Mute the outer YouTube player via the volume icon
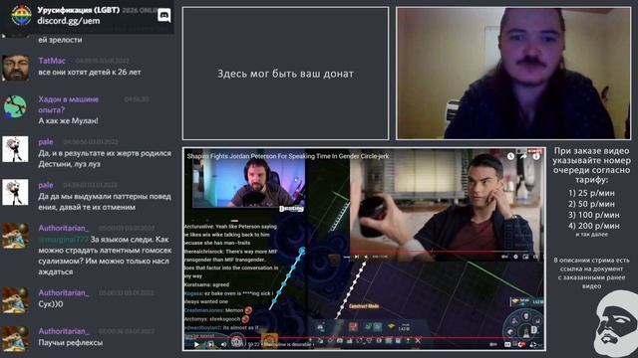 (223, 345)
